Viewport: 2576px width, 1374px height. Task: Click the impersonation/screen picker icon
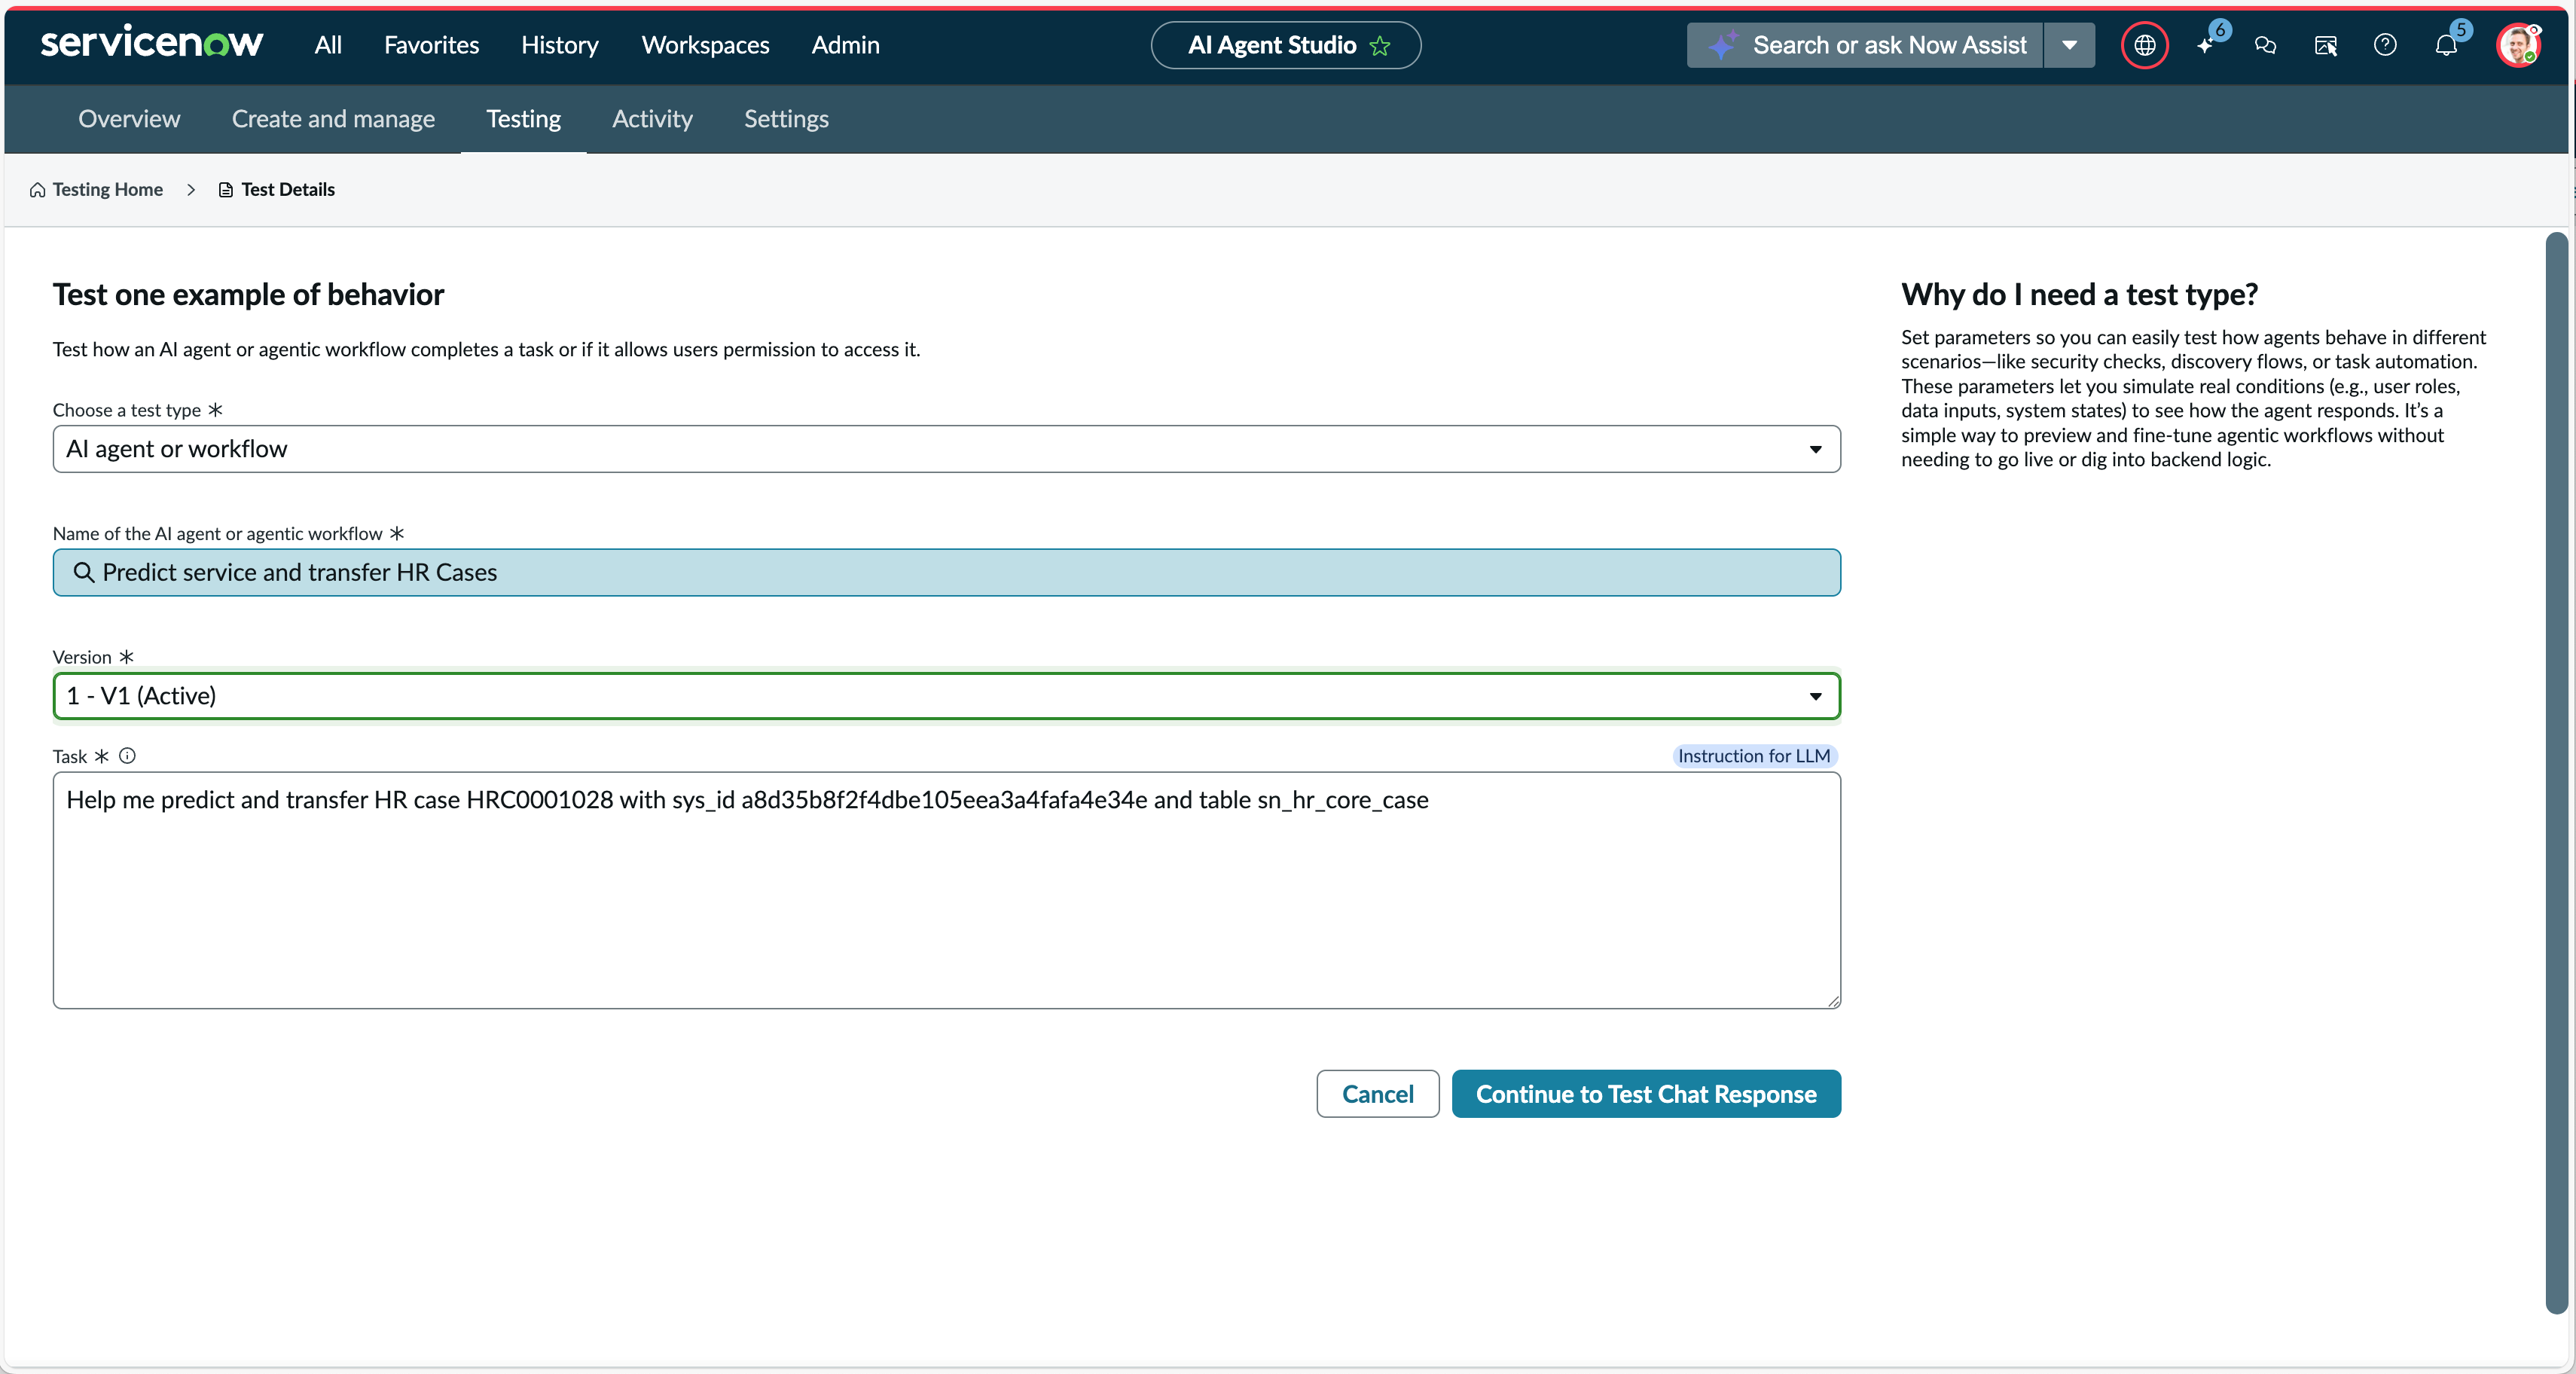2325,45
